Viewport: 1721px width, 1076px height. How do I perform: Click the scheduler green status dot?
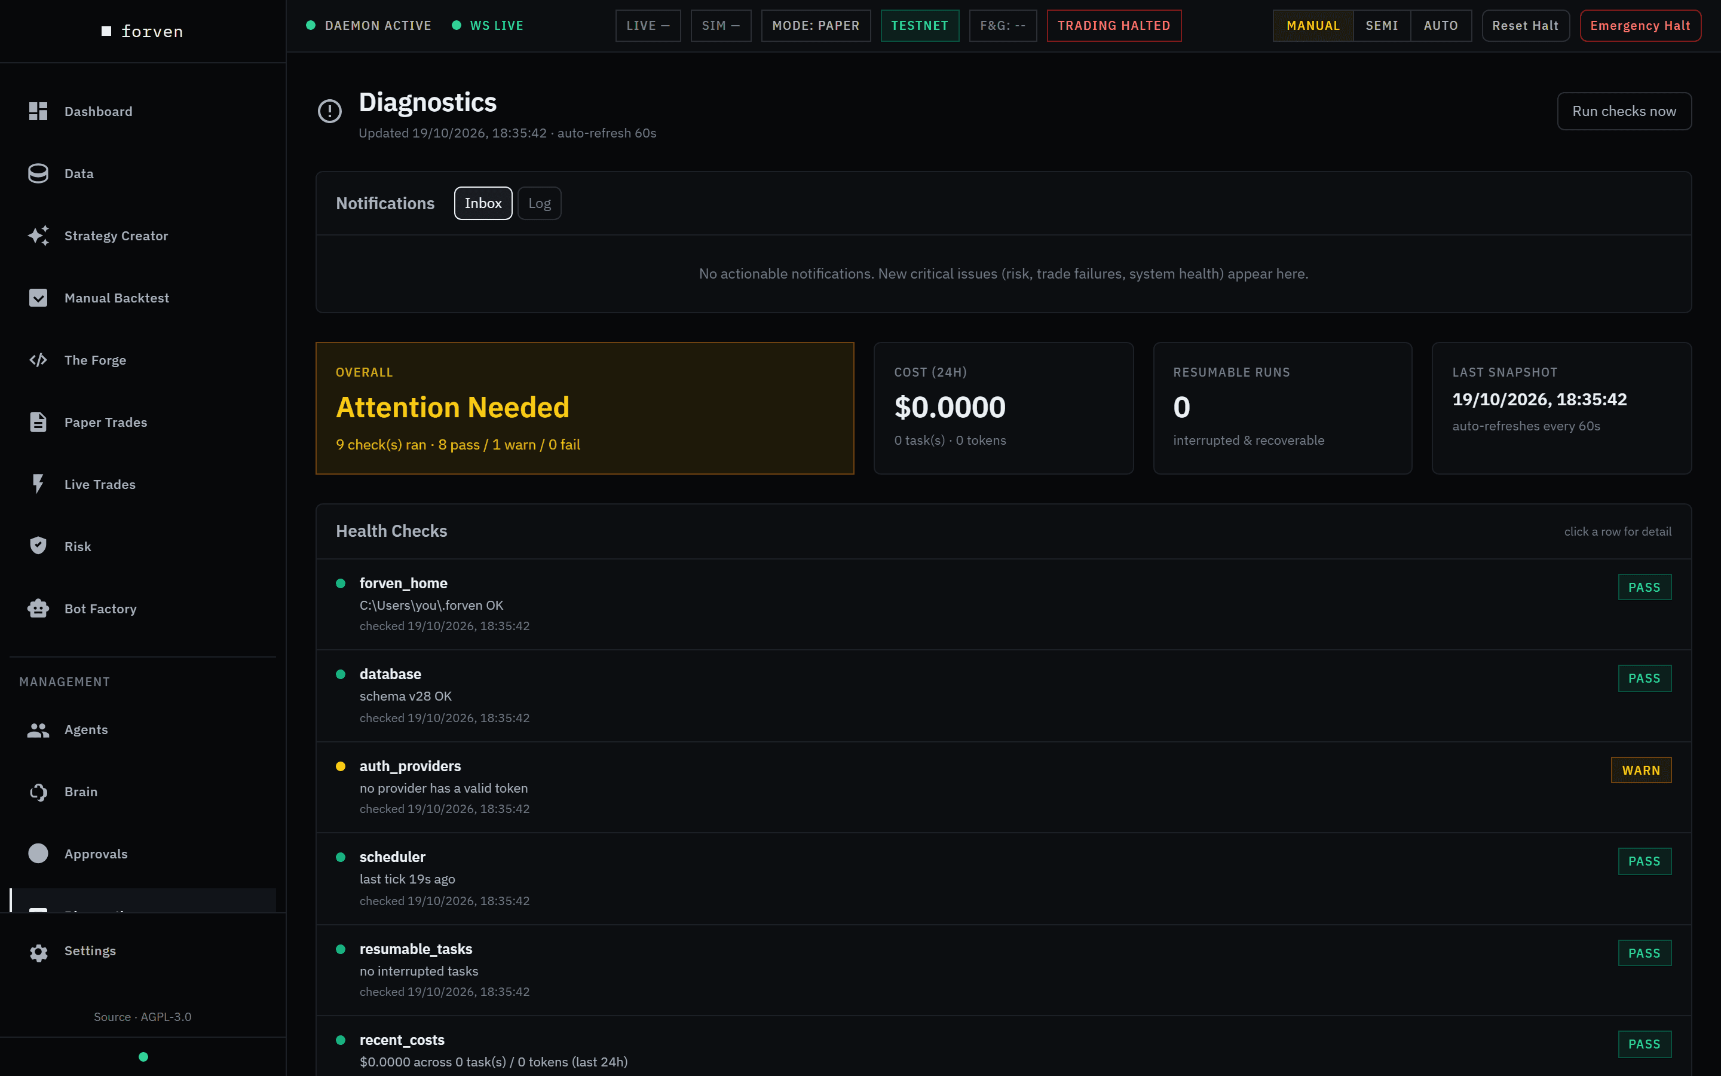[341, 857]
